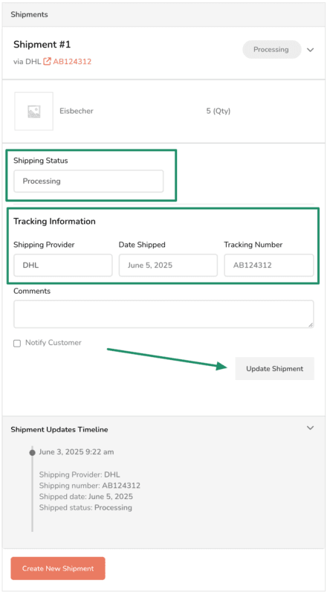
Task: Open the Shipping Status dropdown
Action: pyautogui.click(x=88, y=181)
